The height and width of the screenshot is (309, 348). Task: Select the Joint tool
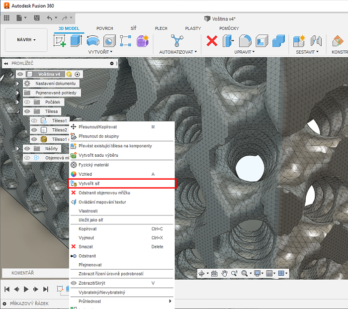pos(316,41)
